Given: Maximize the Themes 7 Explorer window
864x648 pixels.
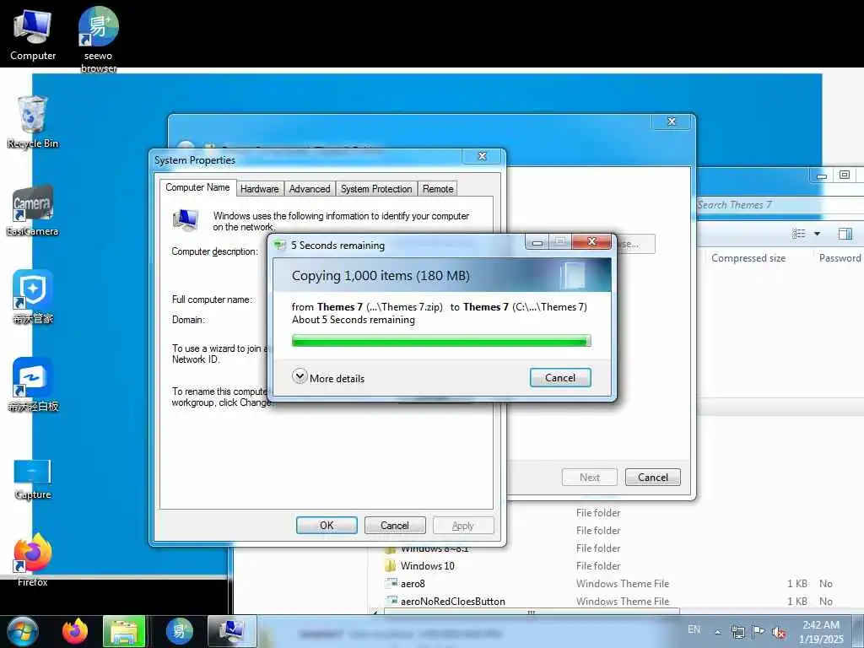Looking at the screenshot, I should (x=844, y=175).
